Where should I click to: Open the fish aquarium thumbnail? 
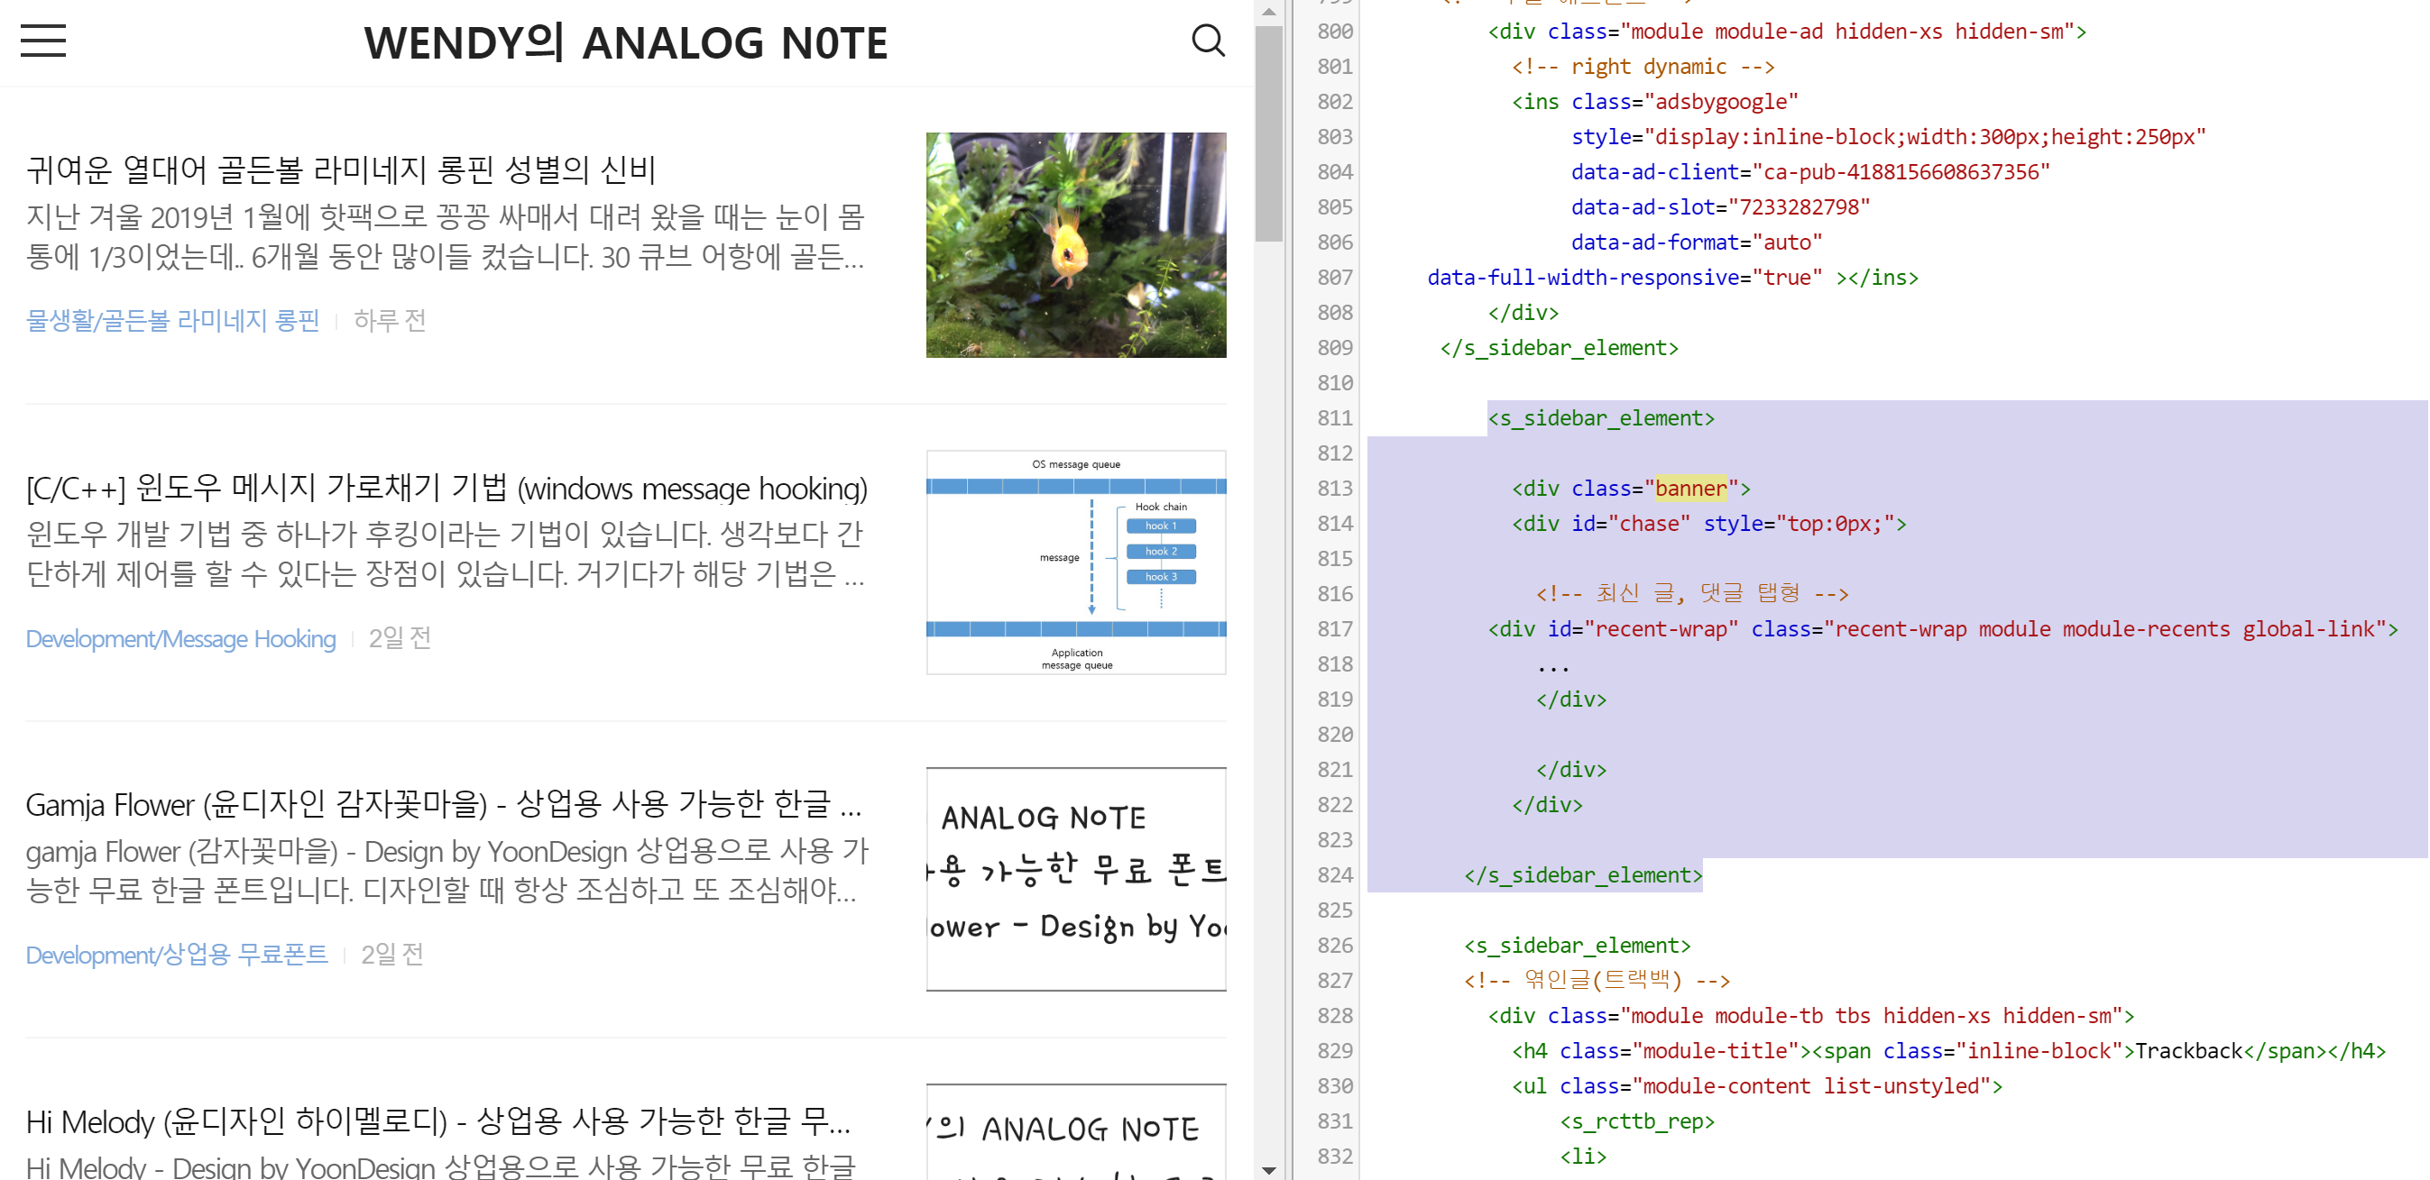tap(1075, 245)
